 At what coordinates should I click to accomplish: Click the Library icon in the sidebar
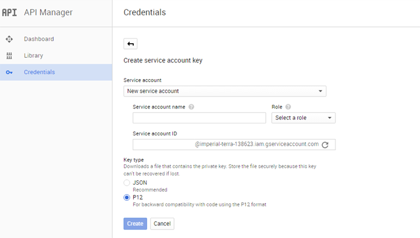[9, 56]
